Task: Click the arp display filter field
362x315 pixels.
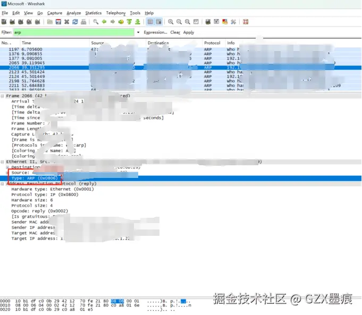Action: (x=74, y=32)
